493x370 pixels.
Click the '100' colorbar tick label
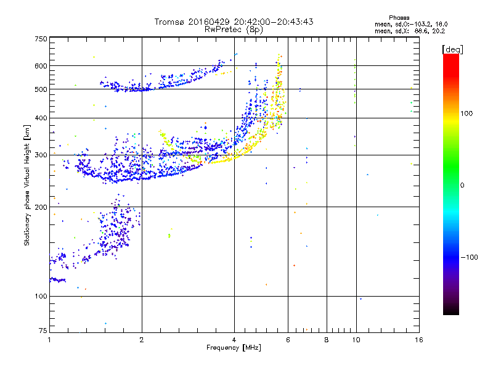tap(467, 113)
